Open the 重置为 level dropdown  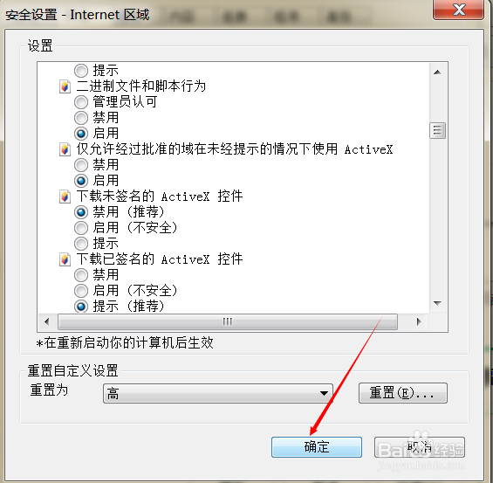tap(217, 393)
